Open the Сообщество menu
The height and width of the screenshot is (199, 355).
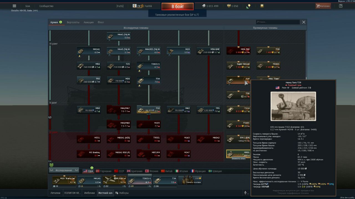(46, 6)
